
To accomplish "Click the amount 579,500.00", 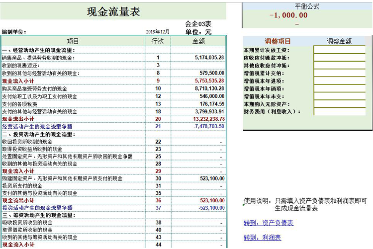I will click(x=212, y=73).
